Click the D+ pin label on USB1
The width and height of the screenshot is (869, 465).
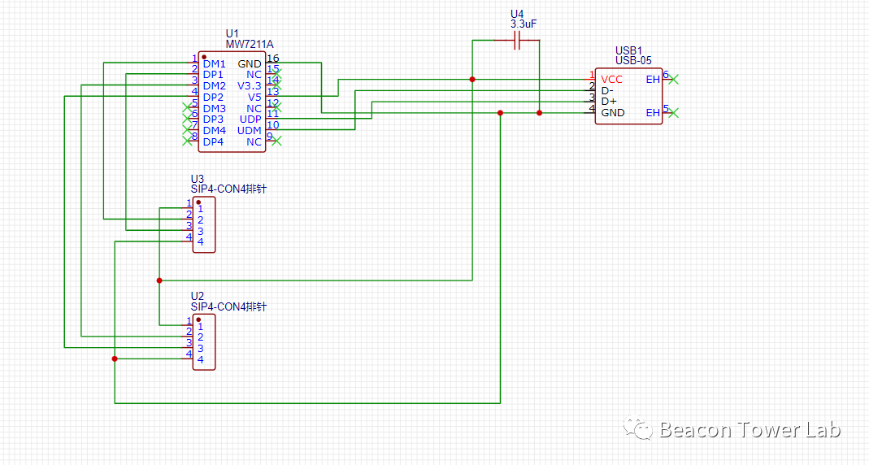point(609,102)
